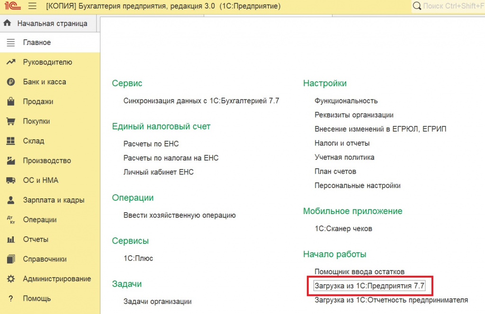Click Реквизиты организации

(x=354, y=115)
